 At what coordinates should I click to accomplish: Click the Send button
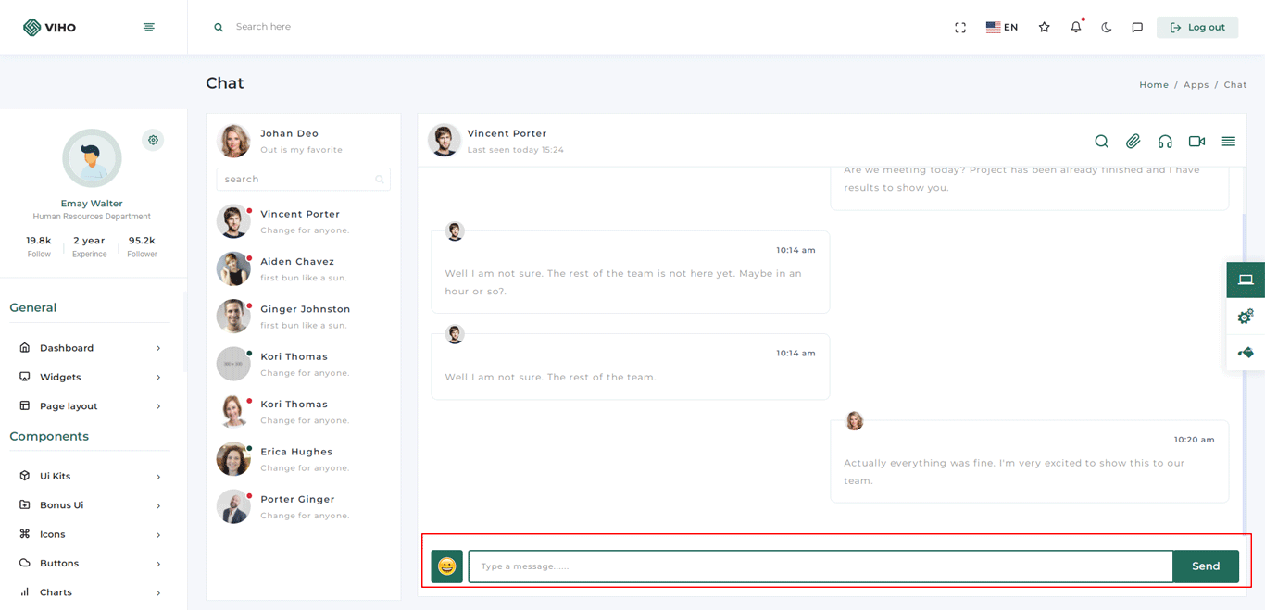pyautogui.click(x=1205, y=566)
